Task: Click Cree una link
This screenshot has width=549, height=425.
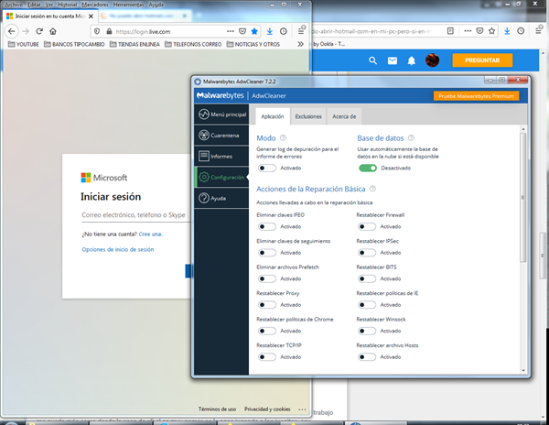Action: (150, 234)
